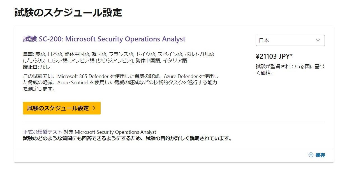Click the ¥21103 JPY* price text
This screenshot has width=347, height=171.
tap(274, 57)
